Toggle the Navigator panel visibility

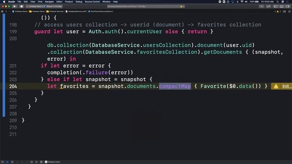point(276,6)
